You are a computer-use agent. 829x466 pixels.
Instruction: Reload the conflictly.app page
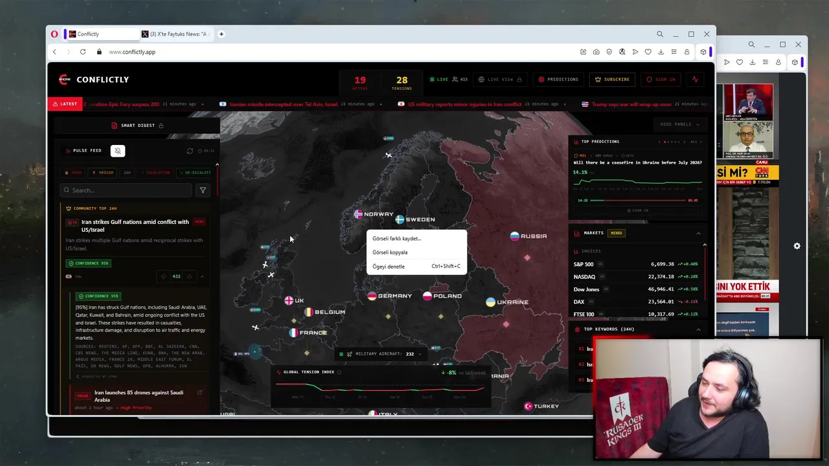pos(83,52)
